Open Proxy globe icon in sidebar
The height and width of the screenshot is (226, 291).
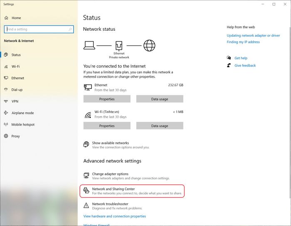point(6,136)
